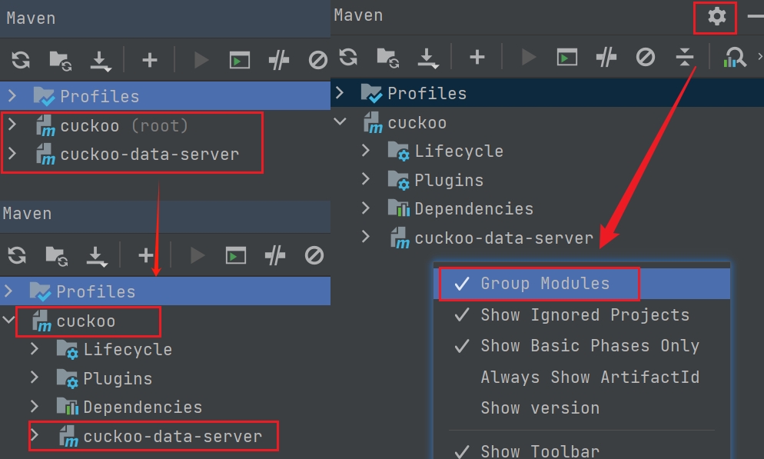The image size is (764, 459).
Task: Select Profiles row in lower-left panel
Action: pos(165,291)
